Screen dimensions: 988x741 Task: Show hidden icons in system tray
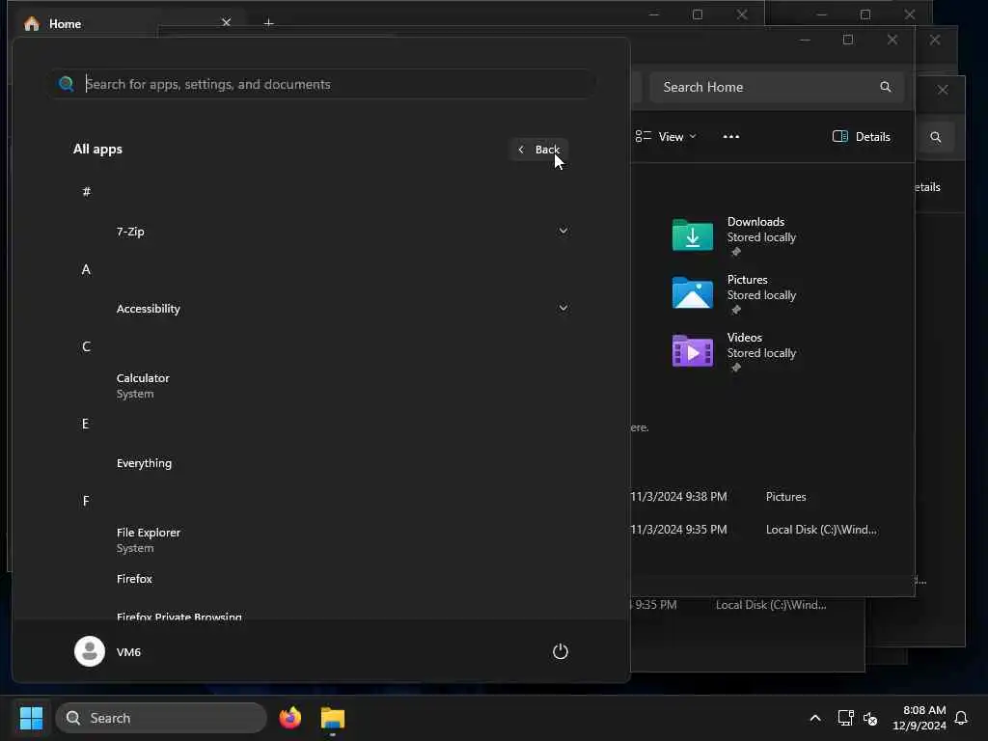click(814, 718)
